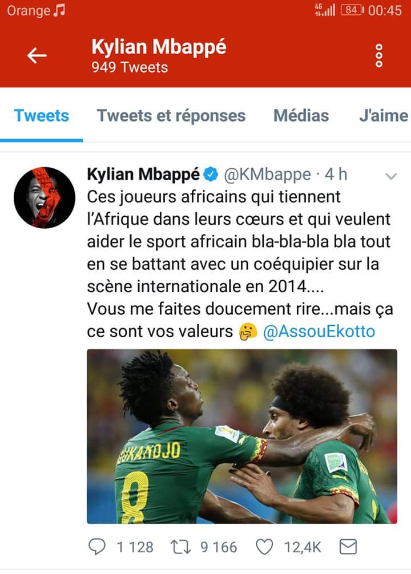Screen dimensions: 411x574
Task: Click the blue verified badge
Action: [211, 174]
